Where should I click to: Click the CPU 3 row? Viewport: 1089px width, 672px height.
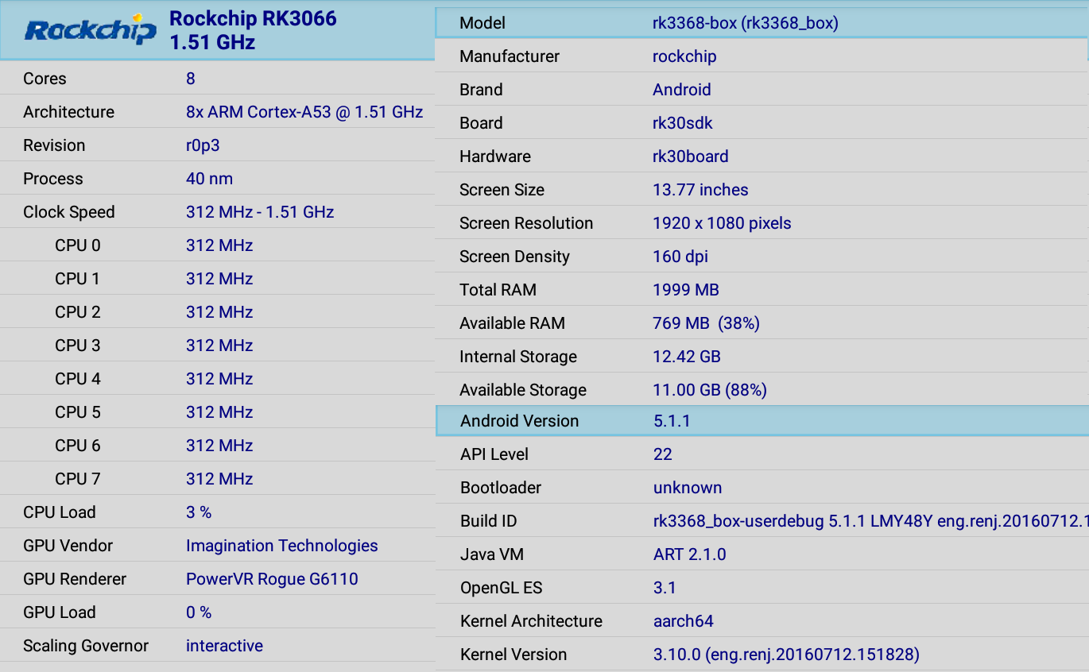pyautogui.click(x=217, y=346)
